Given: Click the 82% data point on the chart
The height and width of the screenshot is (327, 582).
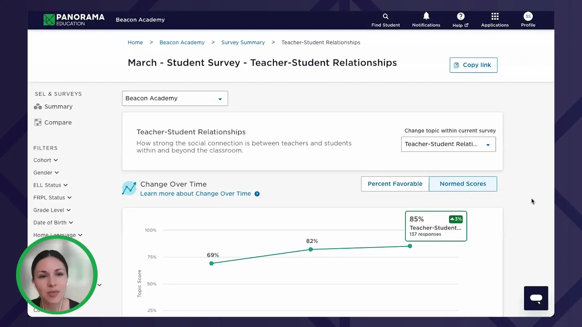Looking at the screenshot, I should pos(311,249).
